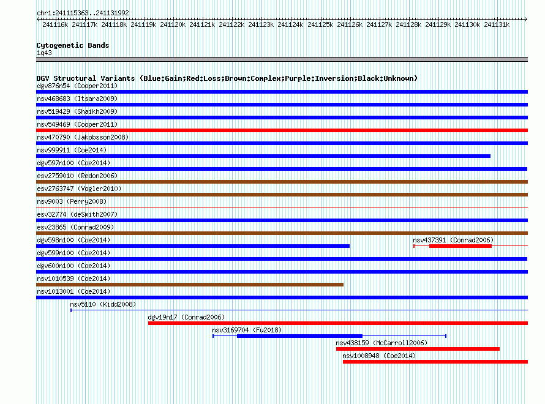Click the 241124k ruler position
The image size is (545, 404).
point(290,24)
